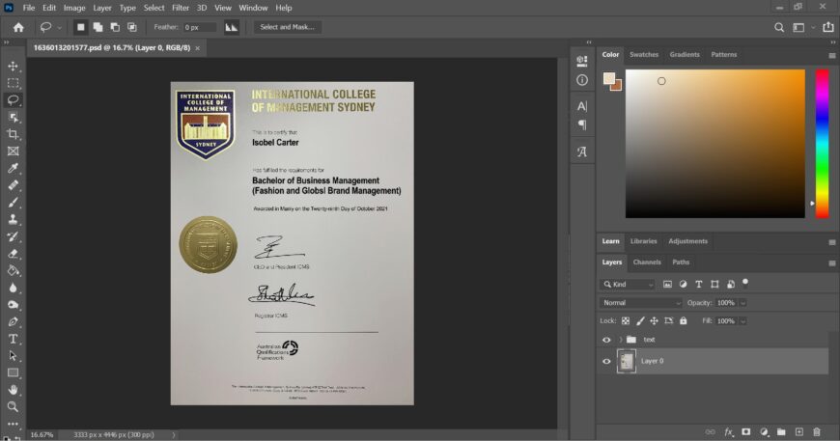Create a new layer group

tap(781, 432)
